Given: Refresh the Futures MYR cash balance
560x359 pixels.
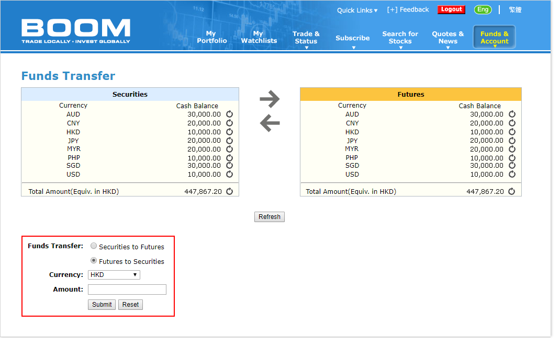Looking at the screenshot, I should (x=512, y=149).
